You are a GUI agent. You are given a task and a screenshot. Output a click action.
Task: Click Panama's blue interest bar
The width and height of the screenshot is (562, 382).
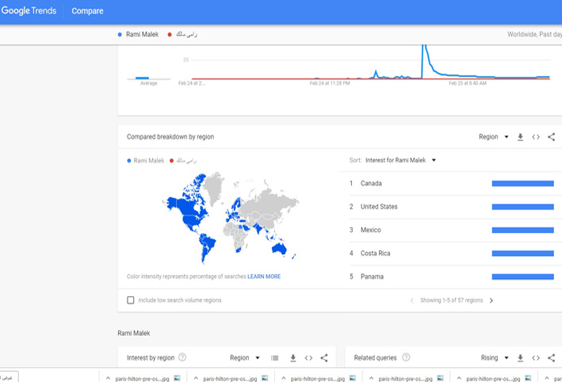[523, 277]
